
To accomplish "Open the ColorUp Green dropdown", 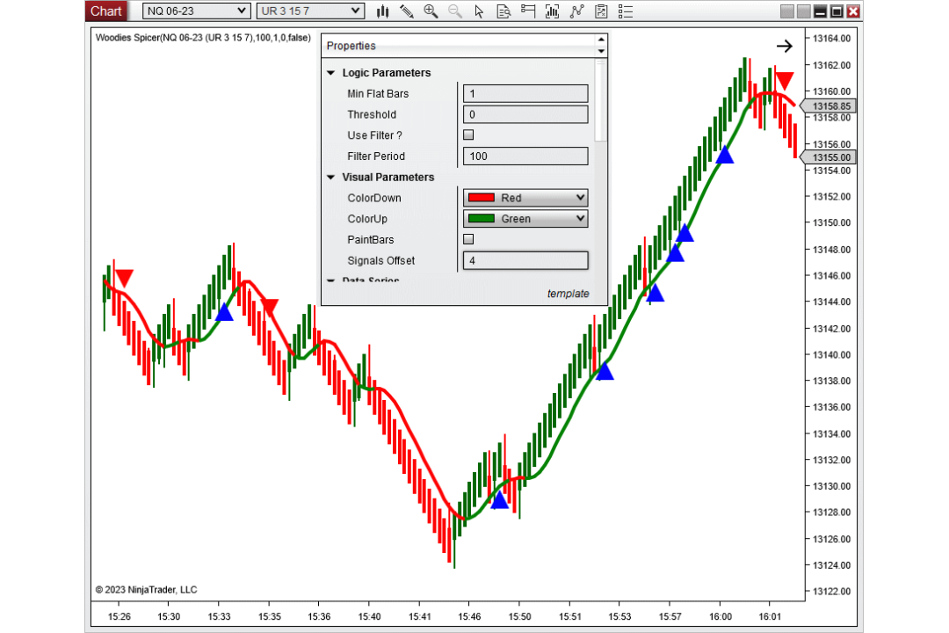I will coord(525,219).
